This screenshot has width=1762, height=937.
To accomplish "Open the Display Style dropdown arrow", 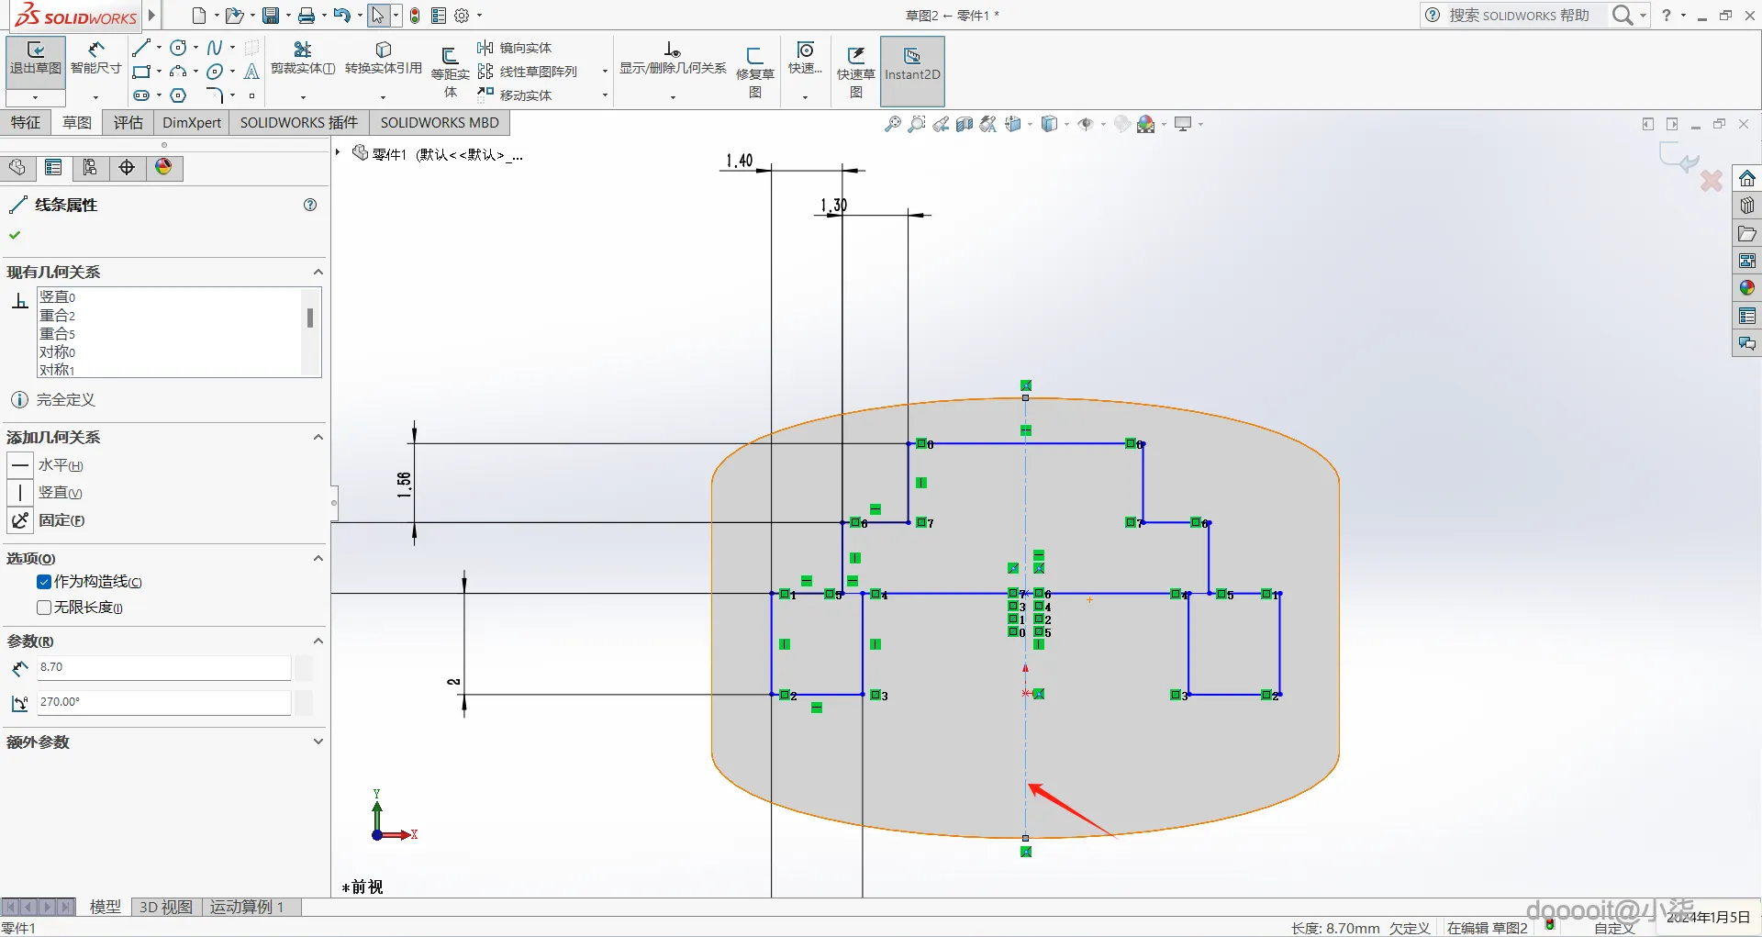I will tap(1067, 124).
